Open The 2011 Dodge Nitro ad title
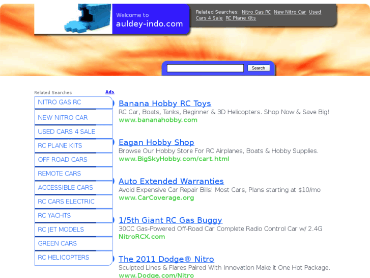The height and width of the screenshot is (278, 370). [x=166, y=259]
